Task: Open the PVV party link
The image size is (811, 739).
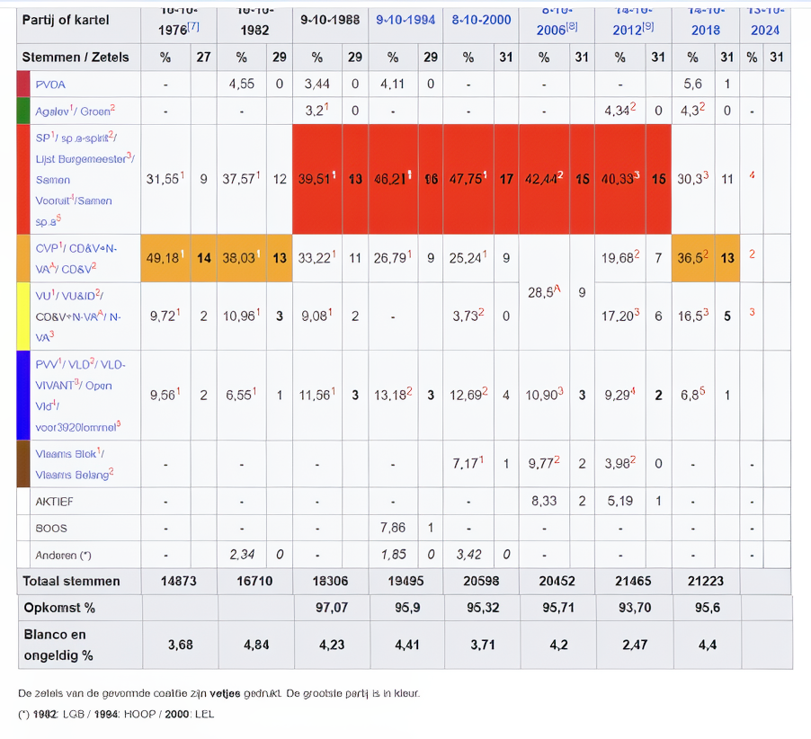Action: pyautogui.click(x=47, y=365)
